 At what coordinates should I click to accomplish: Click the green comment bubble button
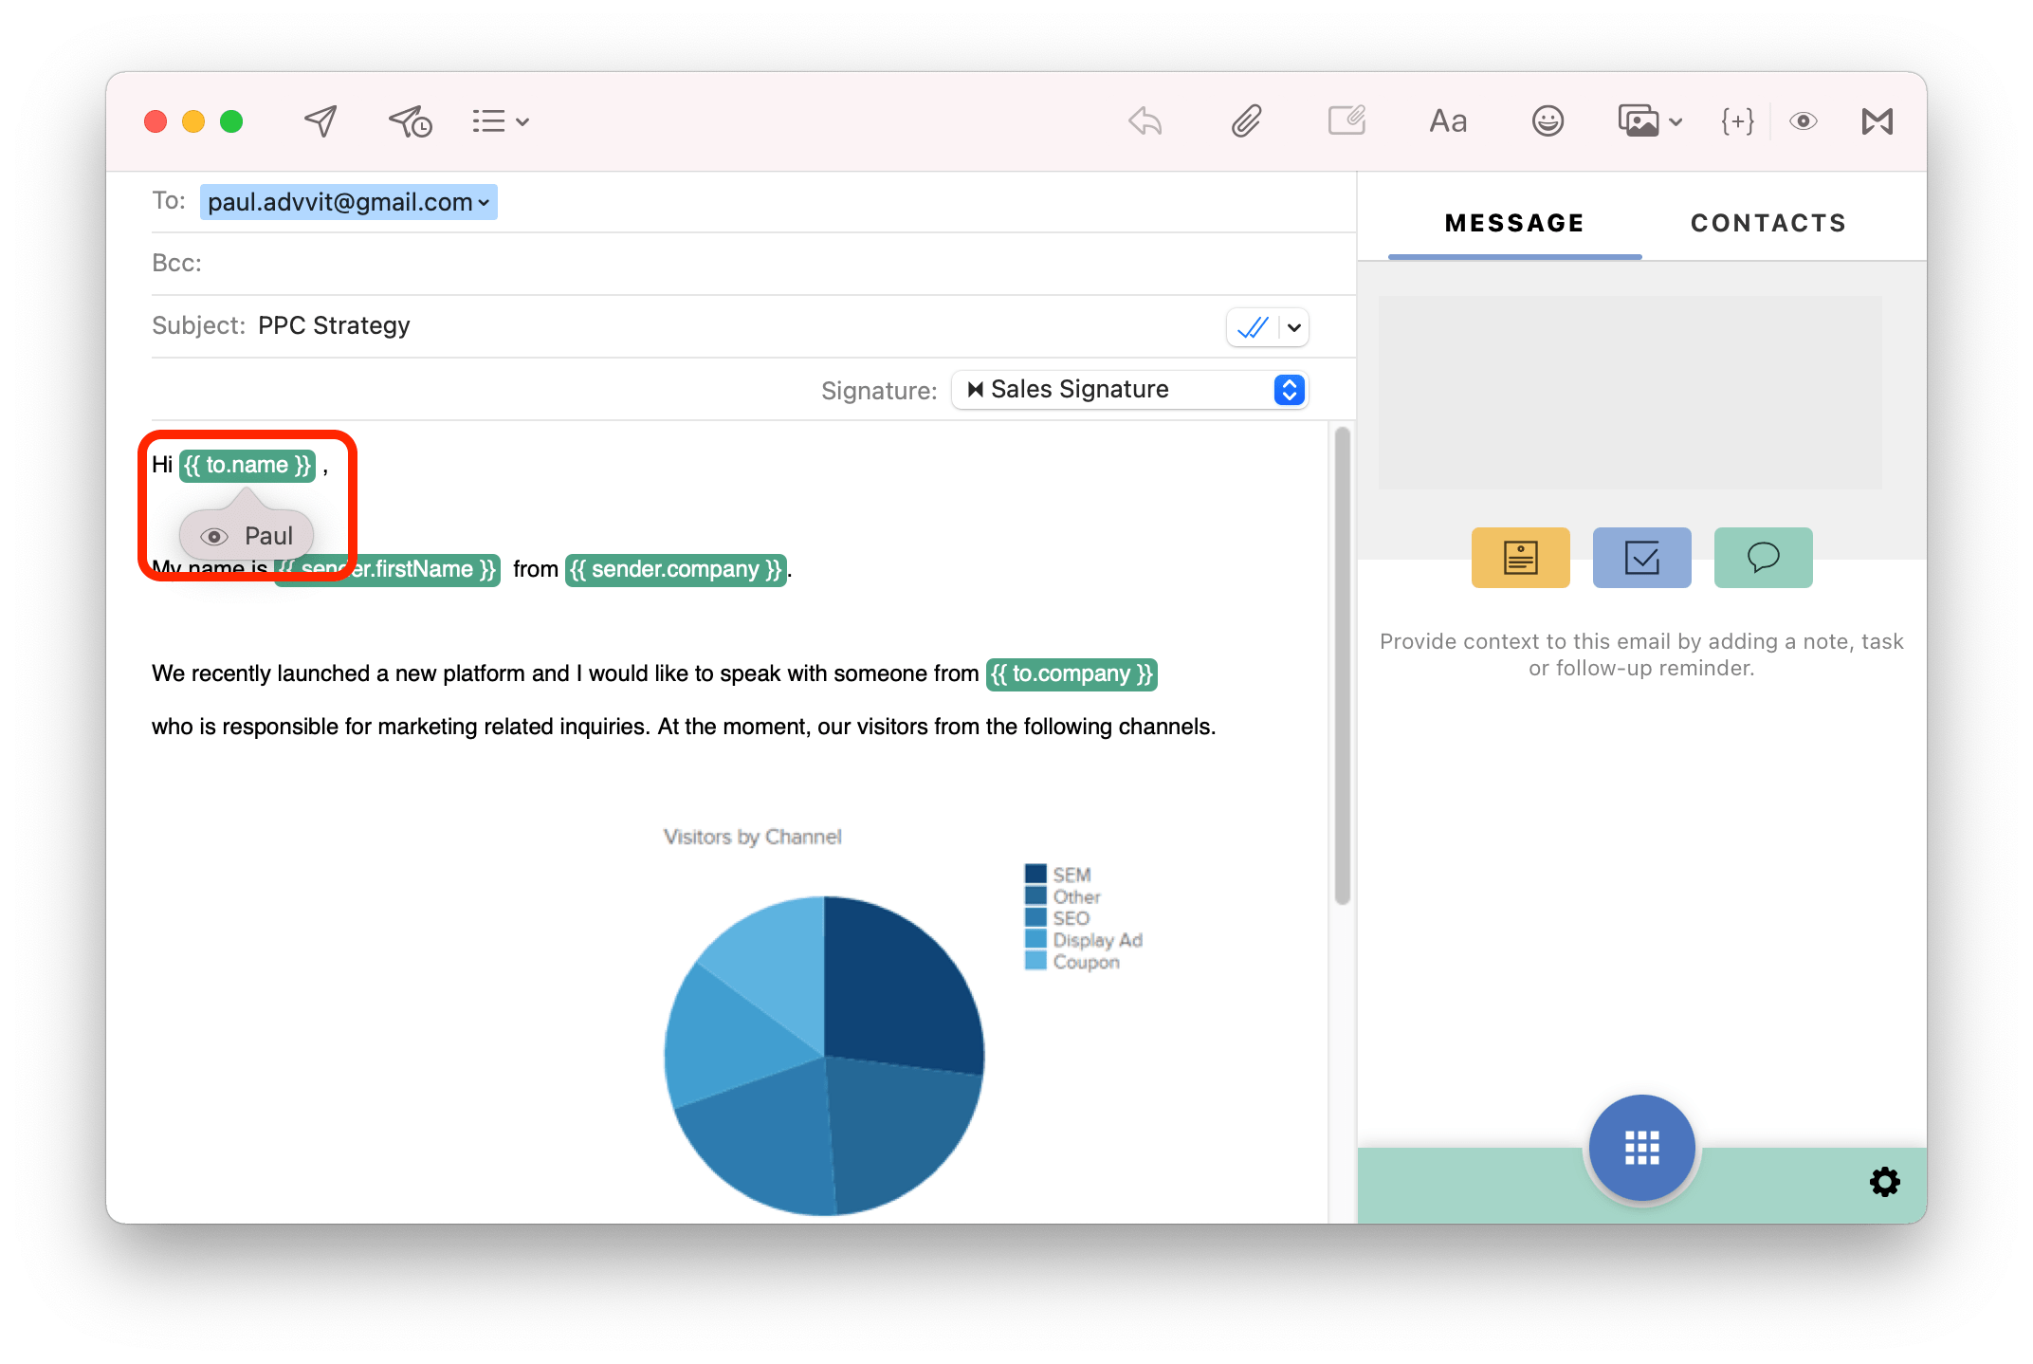[1763, 558]
